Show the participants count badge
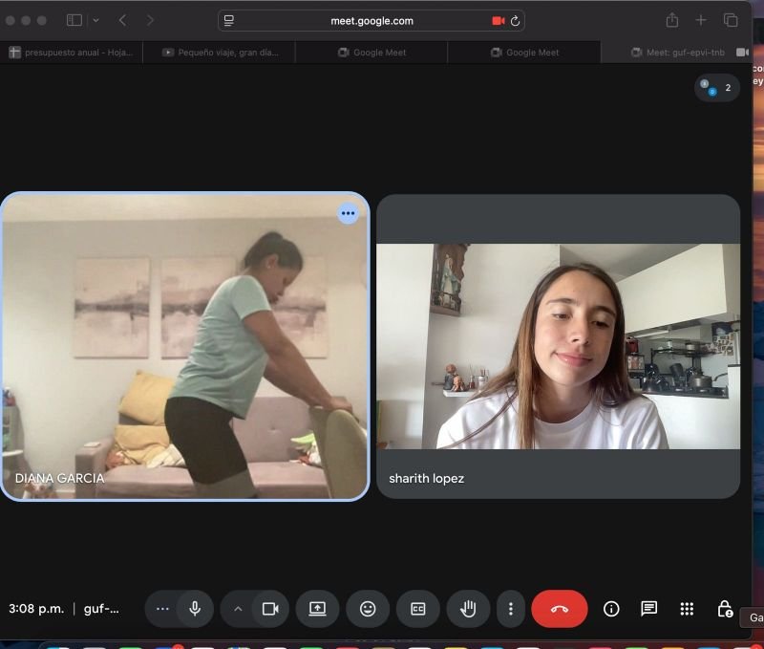This screenshot has height=649, width=764. pyautogui.click(x=717, y=88)
